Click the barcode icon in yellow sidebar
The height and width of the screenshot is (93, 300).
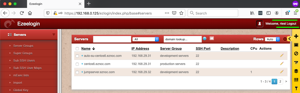coord(296,80)
